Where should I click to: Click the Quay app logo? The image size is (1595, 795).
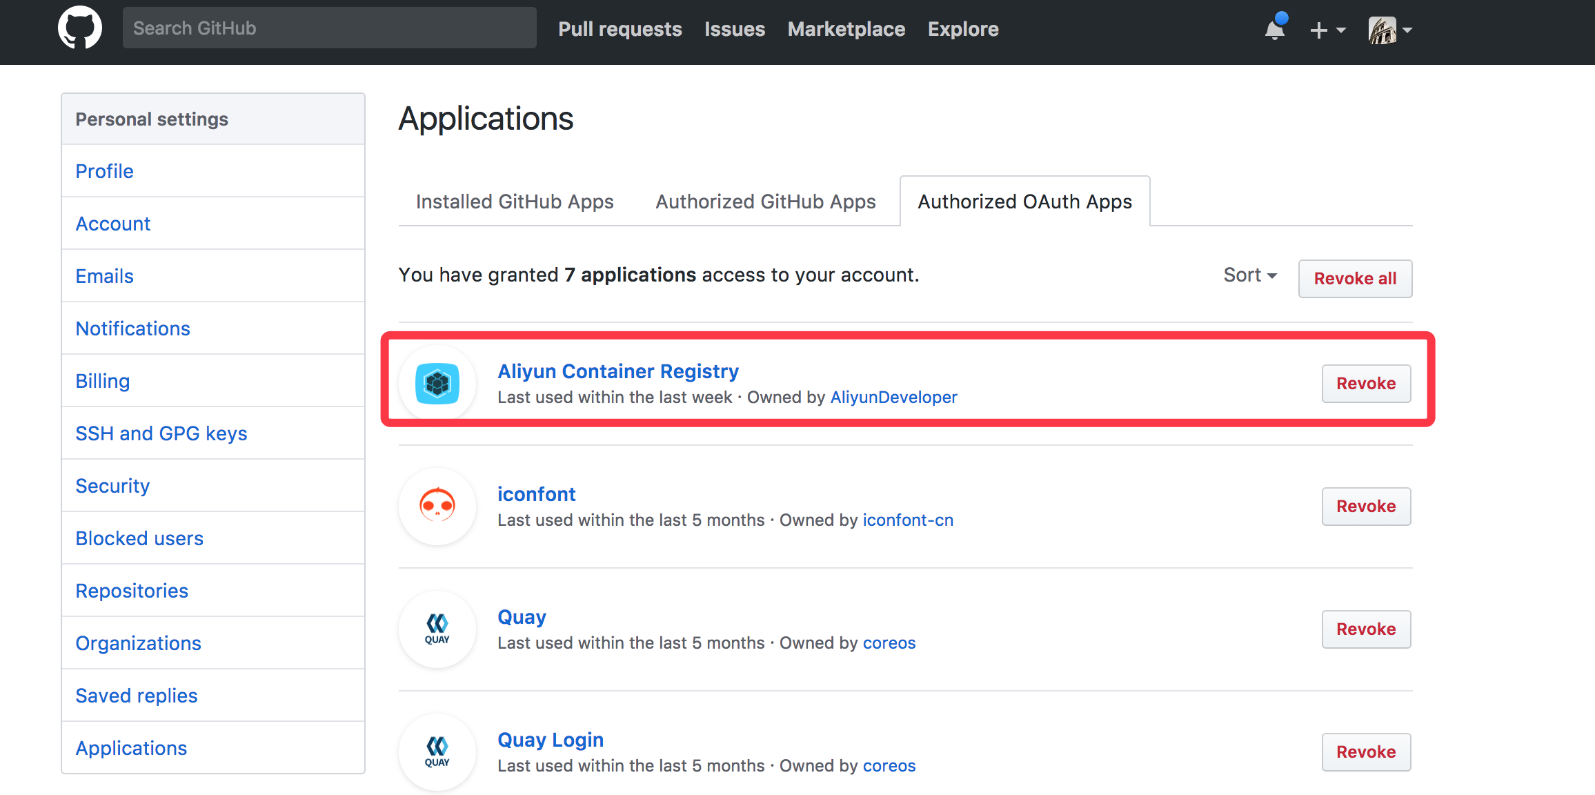click(x=437, y=629)
